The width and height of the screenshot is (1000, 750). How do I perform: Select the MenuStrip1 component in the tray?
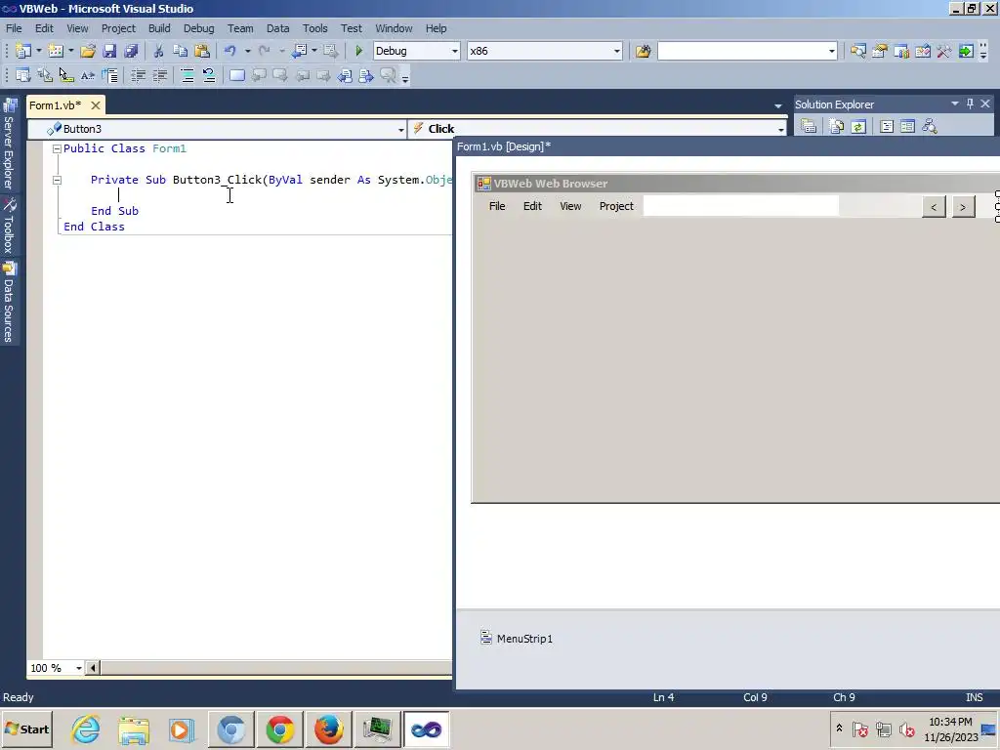517,639
